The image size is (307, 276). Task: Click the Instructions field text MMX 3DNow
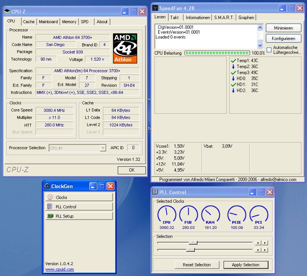click(88, 92)
